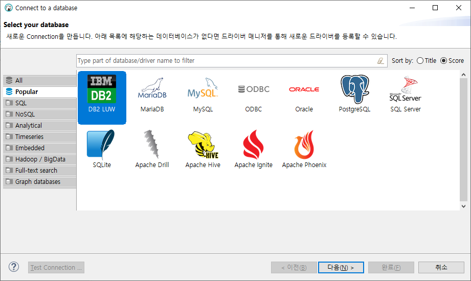Click the disabled 완료(F) finish button
Image resolution: width=471 pixels, height=281 pixels.
coord(391,268)
